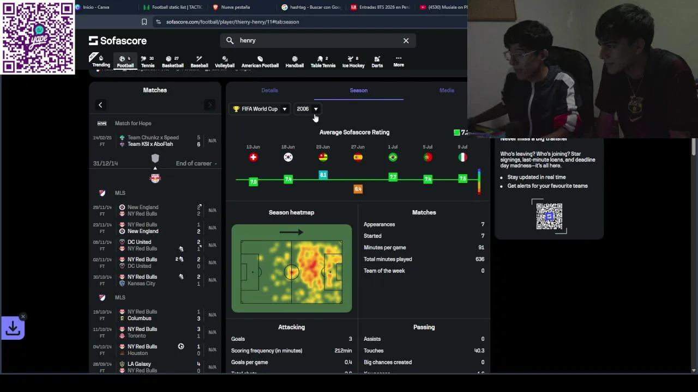698x392 pixels.
Task: Open NY Red Bulls vs Columbus match
Action: coord(155,315)
